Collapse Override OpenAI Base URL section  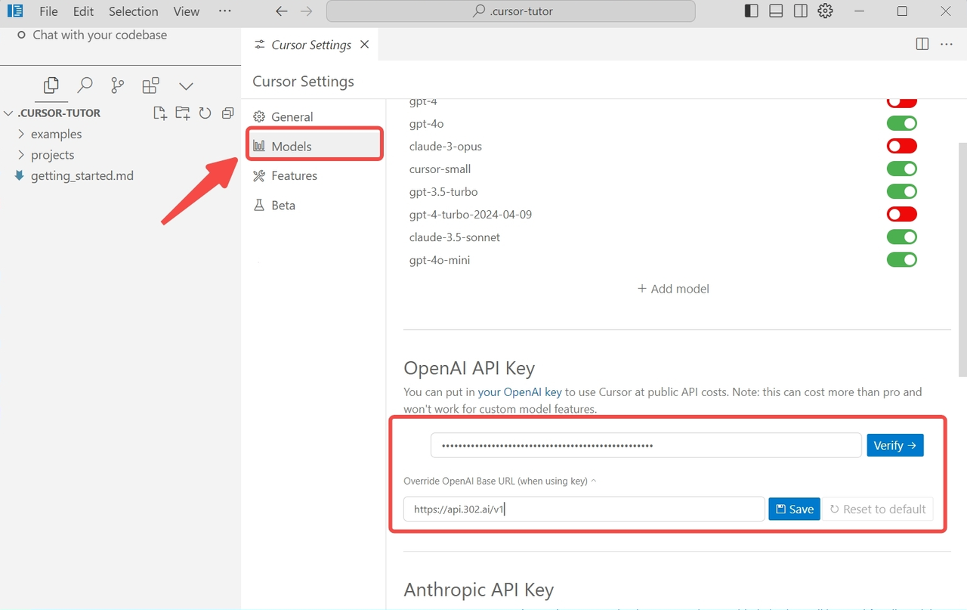click(500, 481)
